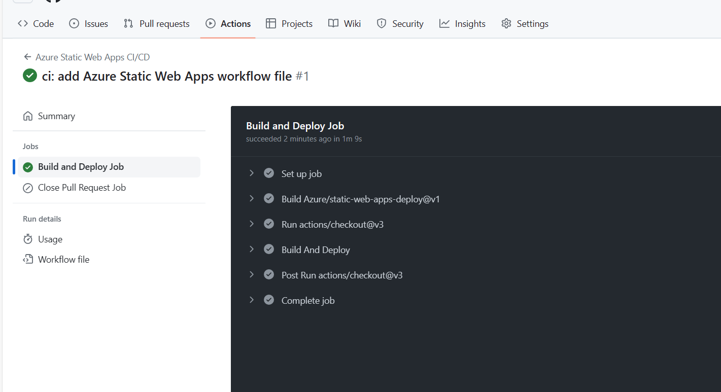Screen dimensions: 721x392
Task: Click the Actions play icon
Action: click(x=210, y=23)
